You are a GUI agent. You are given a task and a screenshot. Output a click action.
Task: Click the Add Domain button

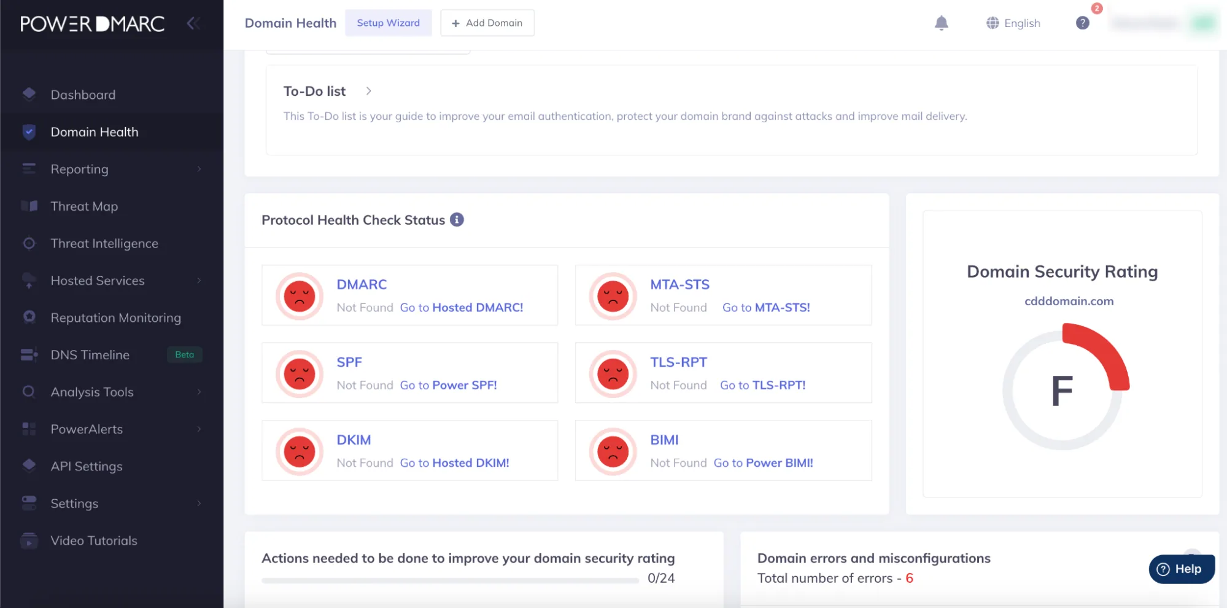point(487,23)
